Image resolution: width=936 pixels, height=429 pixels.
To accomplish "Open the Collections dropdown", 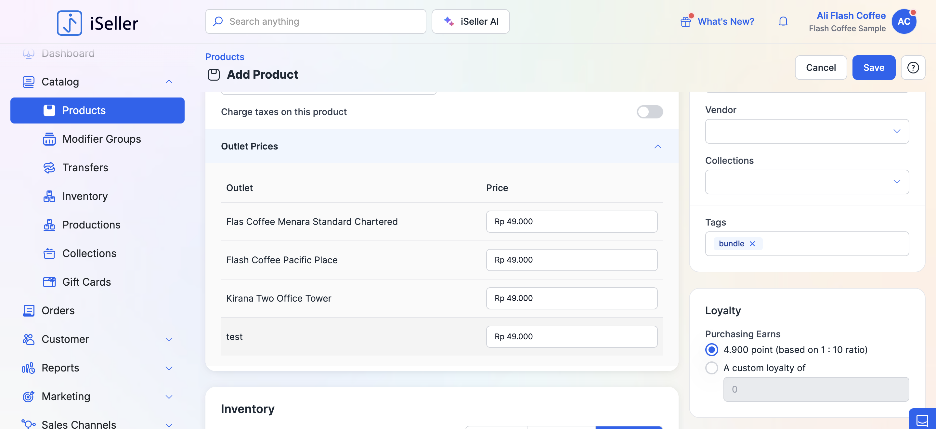I will pos(807,182).
